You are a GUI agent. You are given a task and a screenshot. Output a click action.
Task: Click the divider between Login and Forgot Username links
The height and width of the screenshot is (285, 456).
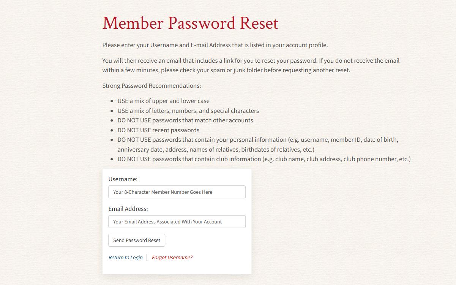147,257
